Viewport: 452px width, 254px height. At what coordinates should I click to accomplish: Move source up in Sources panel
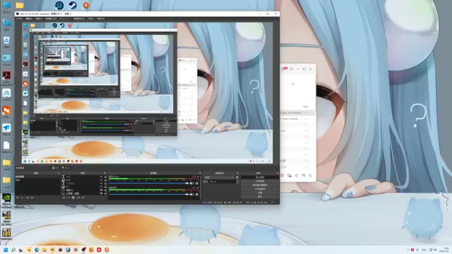79,198
